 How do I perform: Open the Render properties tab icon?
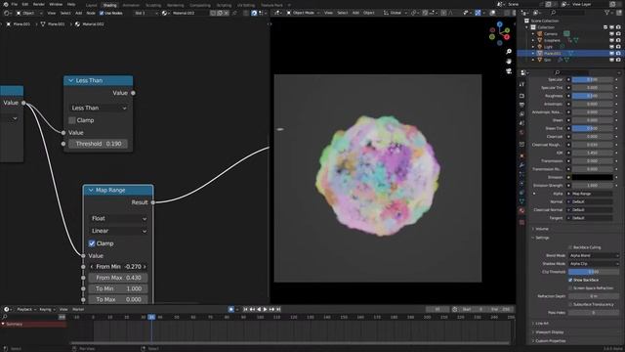pos(521,96)
